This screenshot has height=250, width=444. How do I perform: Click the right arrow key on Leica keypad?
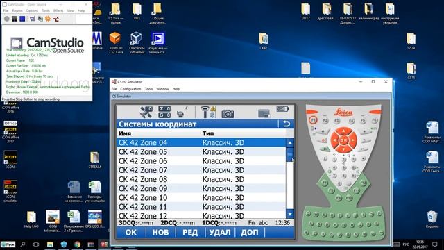coord(353,140)
